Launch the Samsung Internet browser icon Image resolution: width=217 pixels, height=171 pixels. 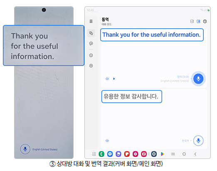click(118, 154)
